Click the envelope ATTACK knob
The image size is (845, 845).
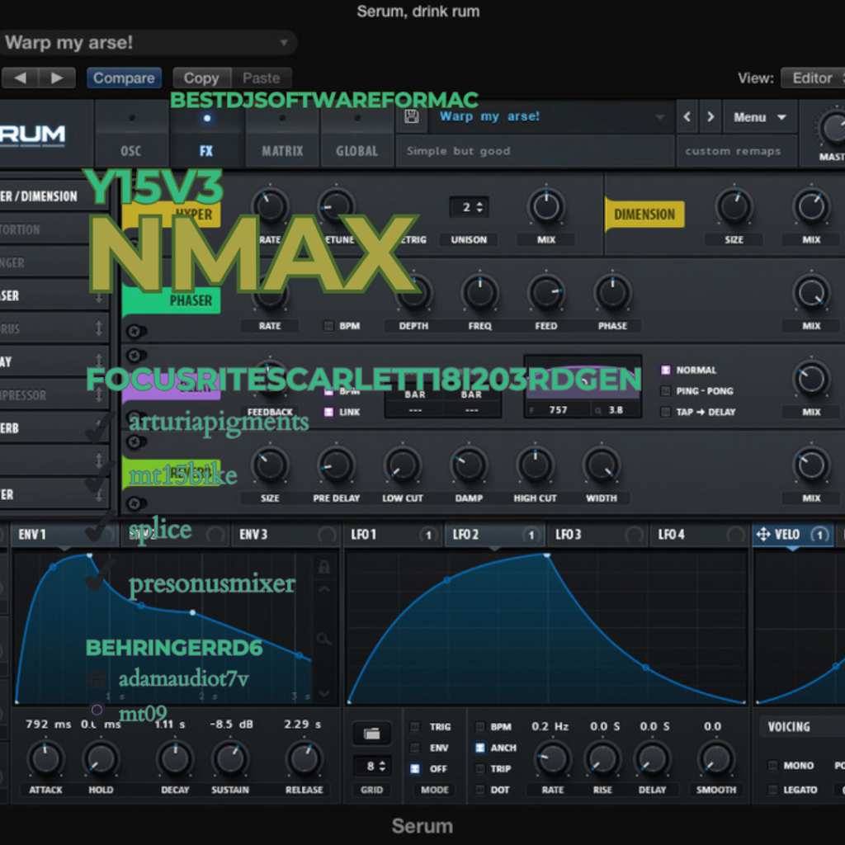pos(45,758)
